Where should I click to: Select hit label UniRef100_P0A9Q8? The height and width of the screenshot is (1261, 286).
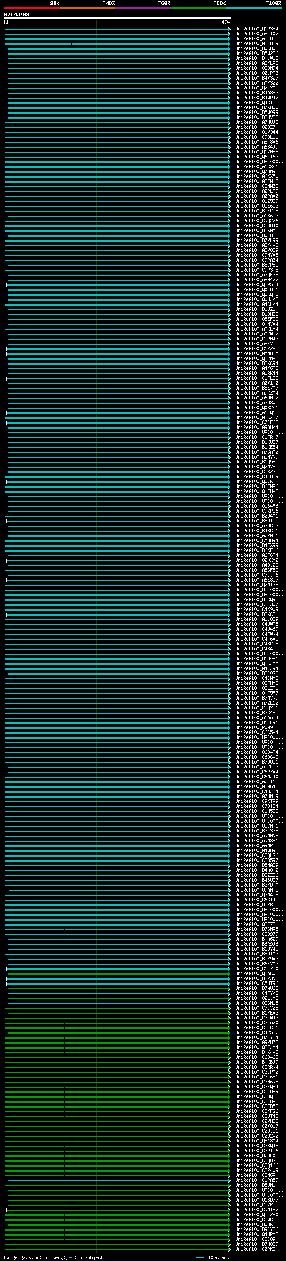[x=256, y=727]
